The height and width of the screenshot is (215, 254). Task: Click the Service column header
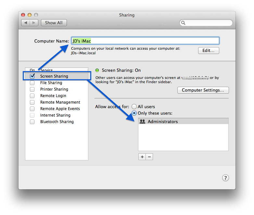coord(46,70)
